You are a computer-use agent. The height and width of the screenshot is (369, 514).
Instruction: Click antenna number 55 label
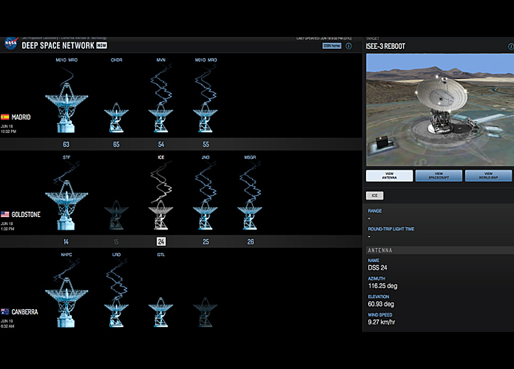[206, 144]
